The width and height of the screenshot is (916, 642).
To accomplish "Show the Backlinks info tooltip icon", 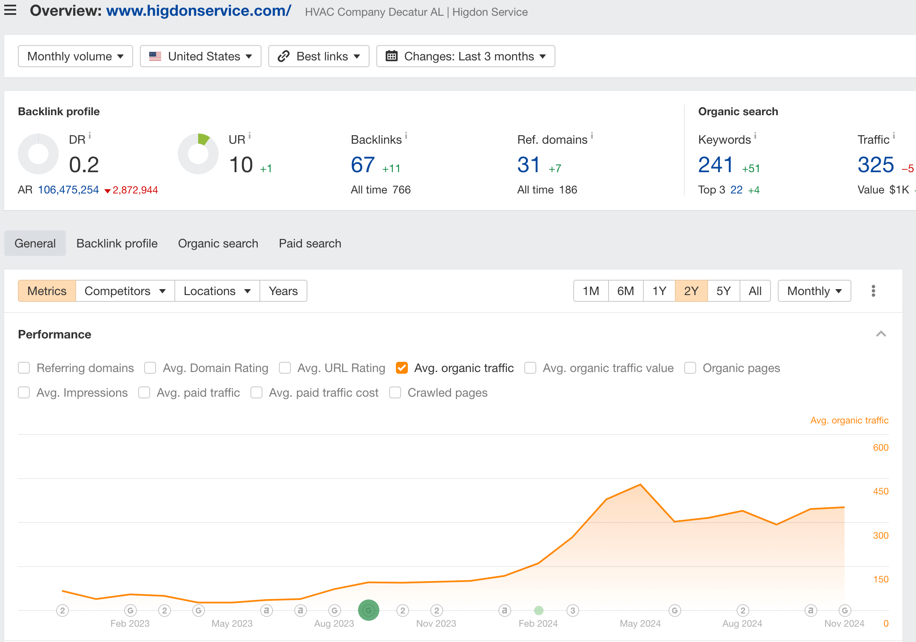I will (x=406, y=136).
